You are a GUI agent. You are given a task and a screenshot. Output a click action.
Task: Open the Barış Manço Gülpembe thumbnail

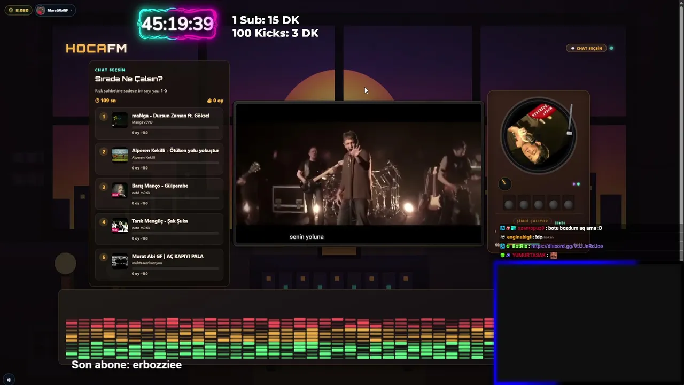120,190
